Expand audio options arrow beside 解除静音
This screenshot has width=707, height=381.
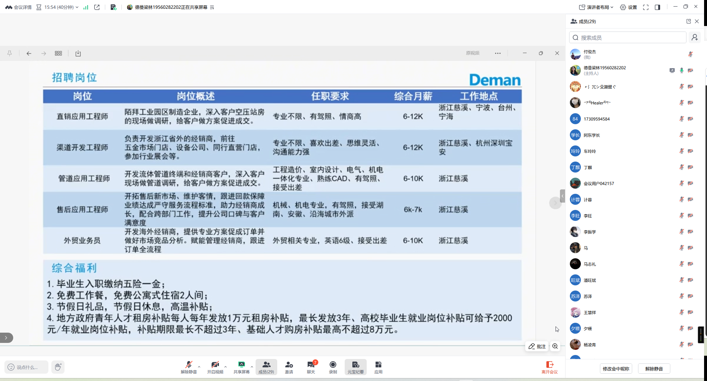click(199, 366)
